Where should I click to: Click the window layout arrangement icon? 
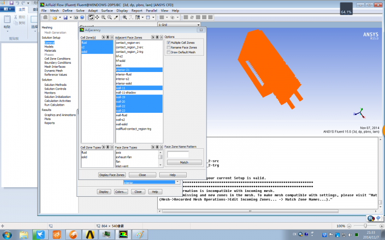(x=138, y=17)
